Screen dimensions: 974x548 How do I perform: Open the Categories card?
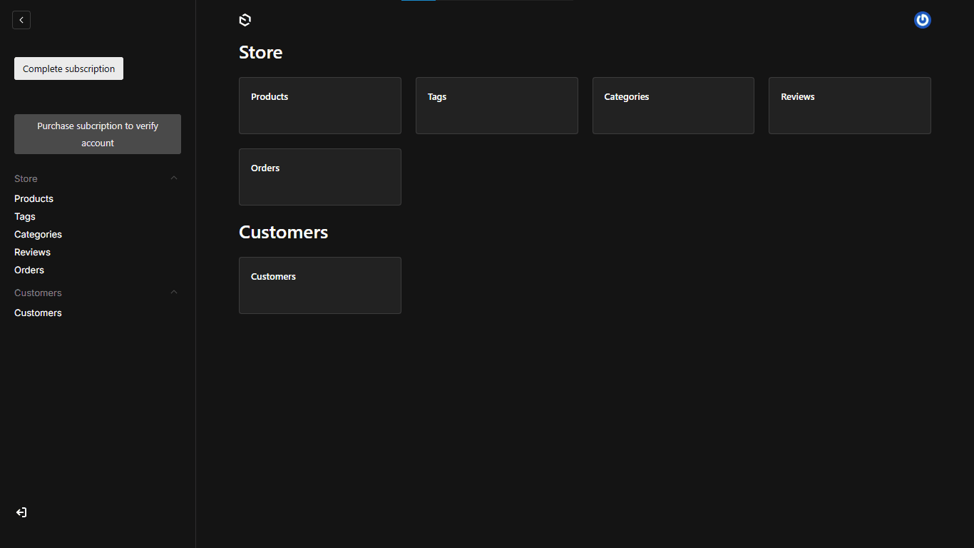673,106
